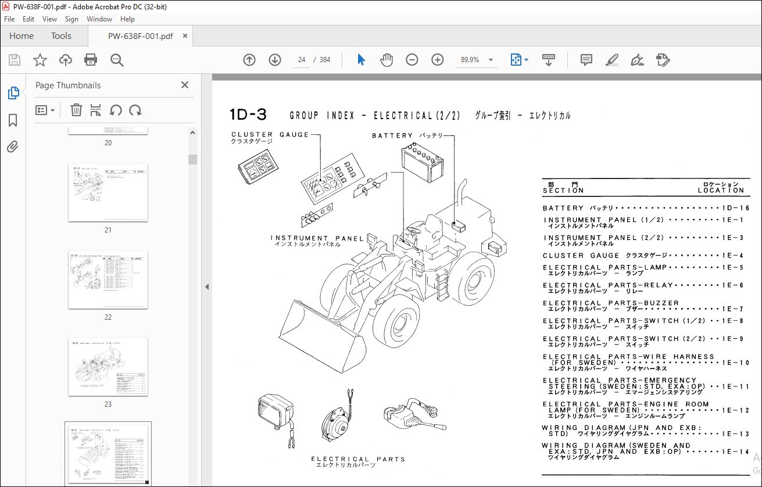Image resolution: width=762 pixels, height=487 pixels.
Task: Click the page number field showing 24
Action: [302, 60]
